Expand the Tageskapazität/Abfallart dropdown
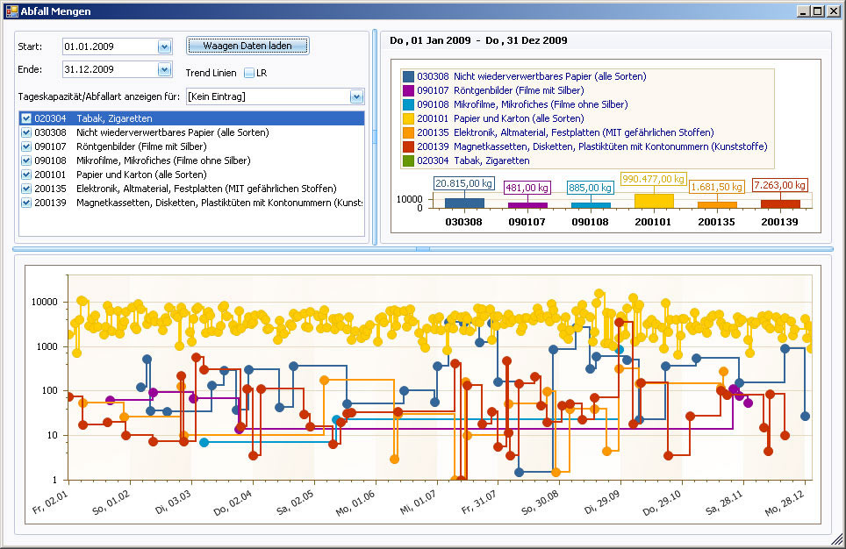The width and height of the screenshot is (846, 549). (x=356, y=96)
